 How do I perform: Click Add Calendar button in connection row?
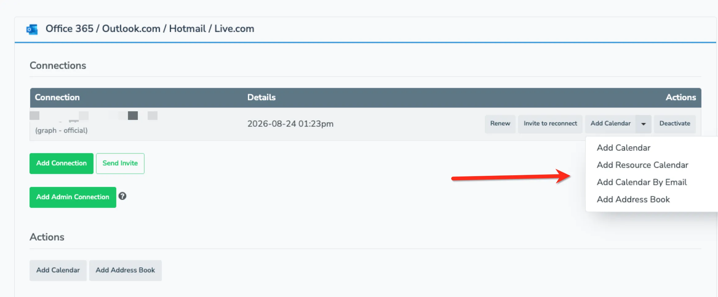coord(611,124)
